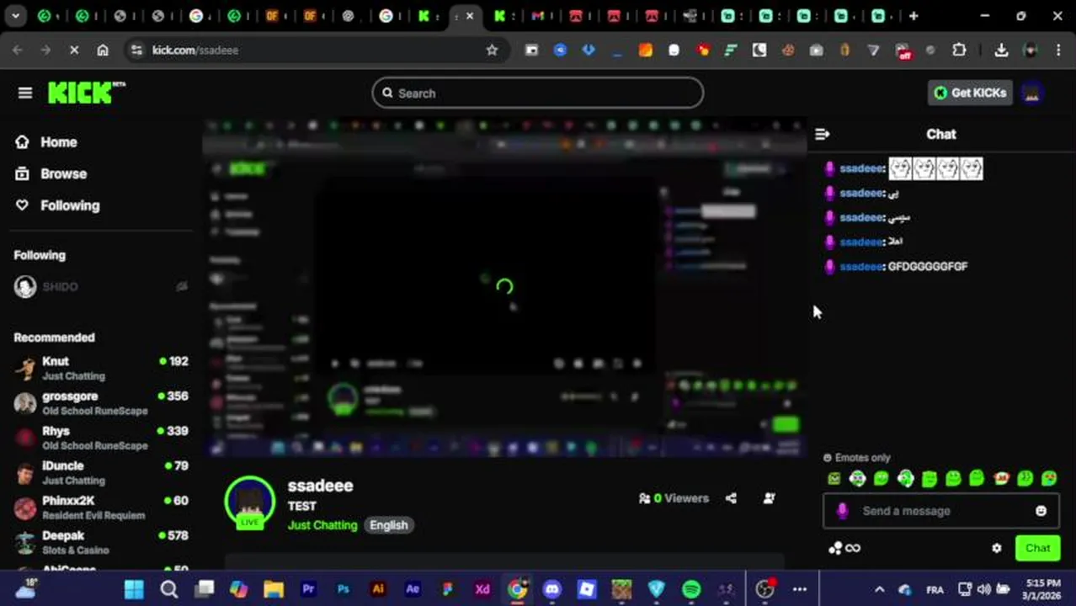Open a new browser tab
Screen dimensions: 1076x606
(914, 16)
